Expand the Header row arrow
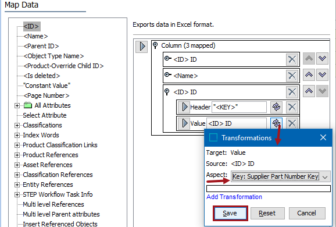Image resolution: width=336 pixels, height=227 pixels. click(x=184, y=107)
